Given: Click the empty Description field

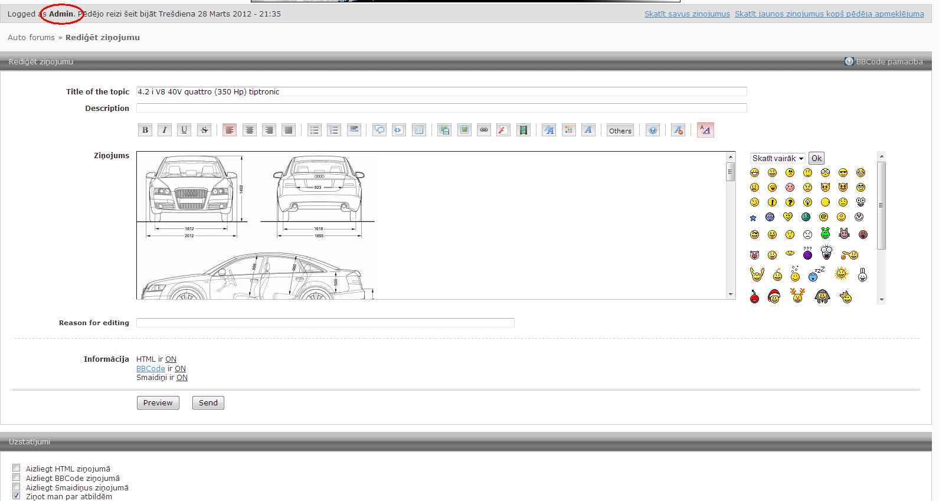Looking at the screenshot, I should 441,108.
